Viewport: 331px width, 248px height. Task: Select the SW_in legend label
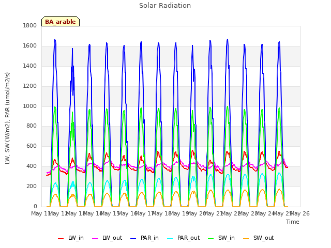click(x=227, y=238)
